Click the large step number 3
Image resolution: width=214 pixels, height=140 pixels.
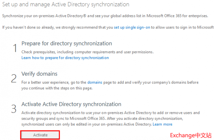click(x=14, y=109)
